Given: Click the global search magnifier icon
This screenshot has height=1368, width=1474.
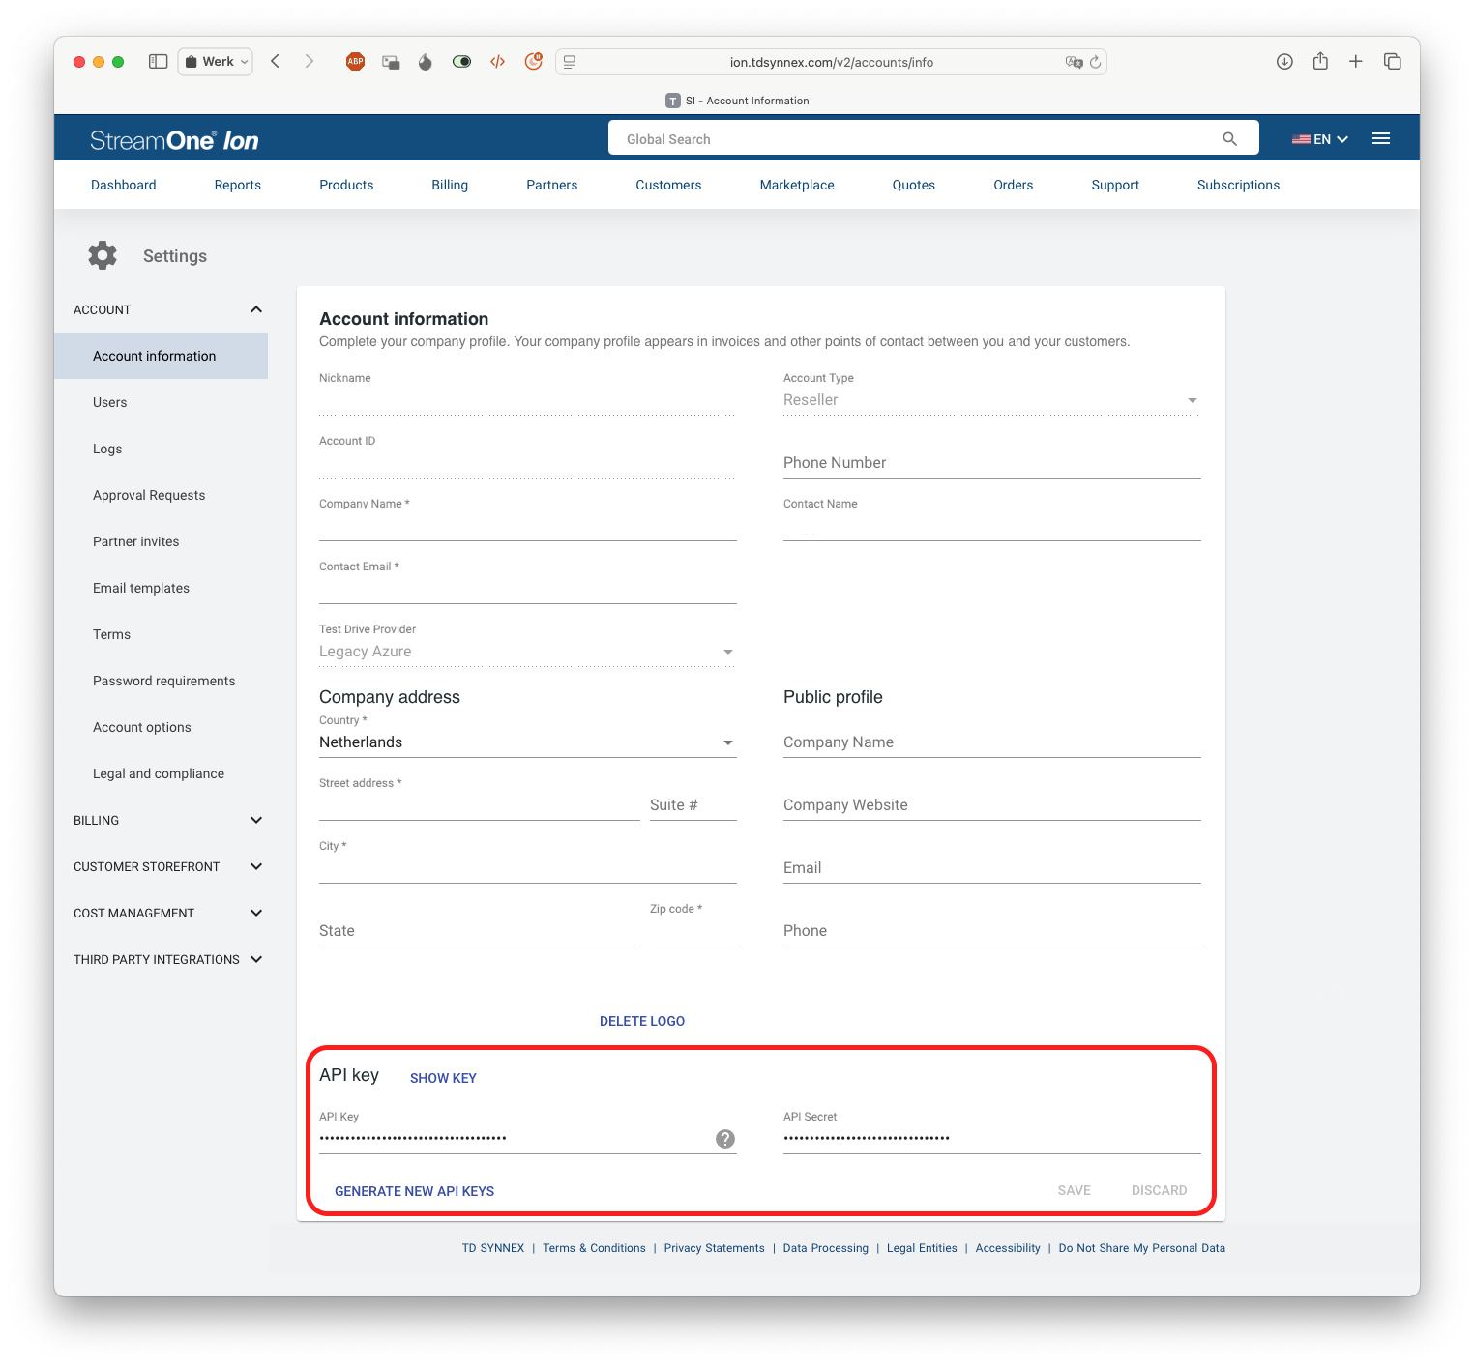Looking at the screenshot, I should (x=1229, y=138).
